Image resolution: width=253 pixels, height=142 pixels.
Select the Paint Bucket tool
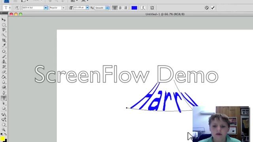tap(4, 77)
